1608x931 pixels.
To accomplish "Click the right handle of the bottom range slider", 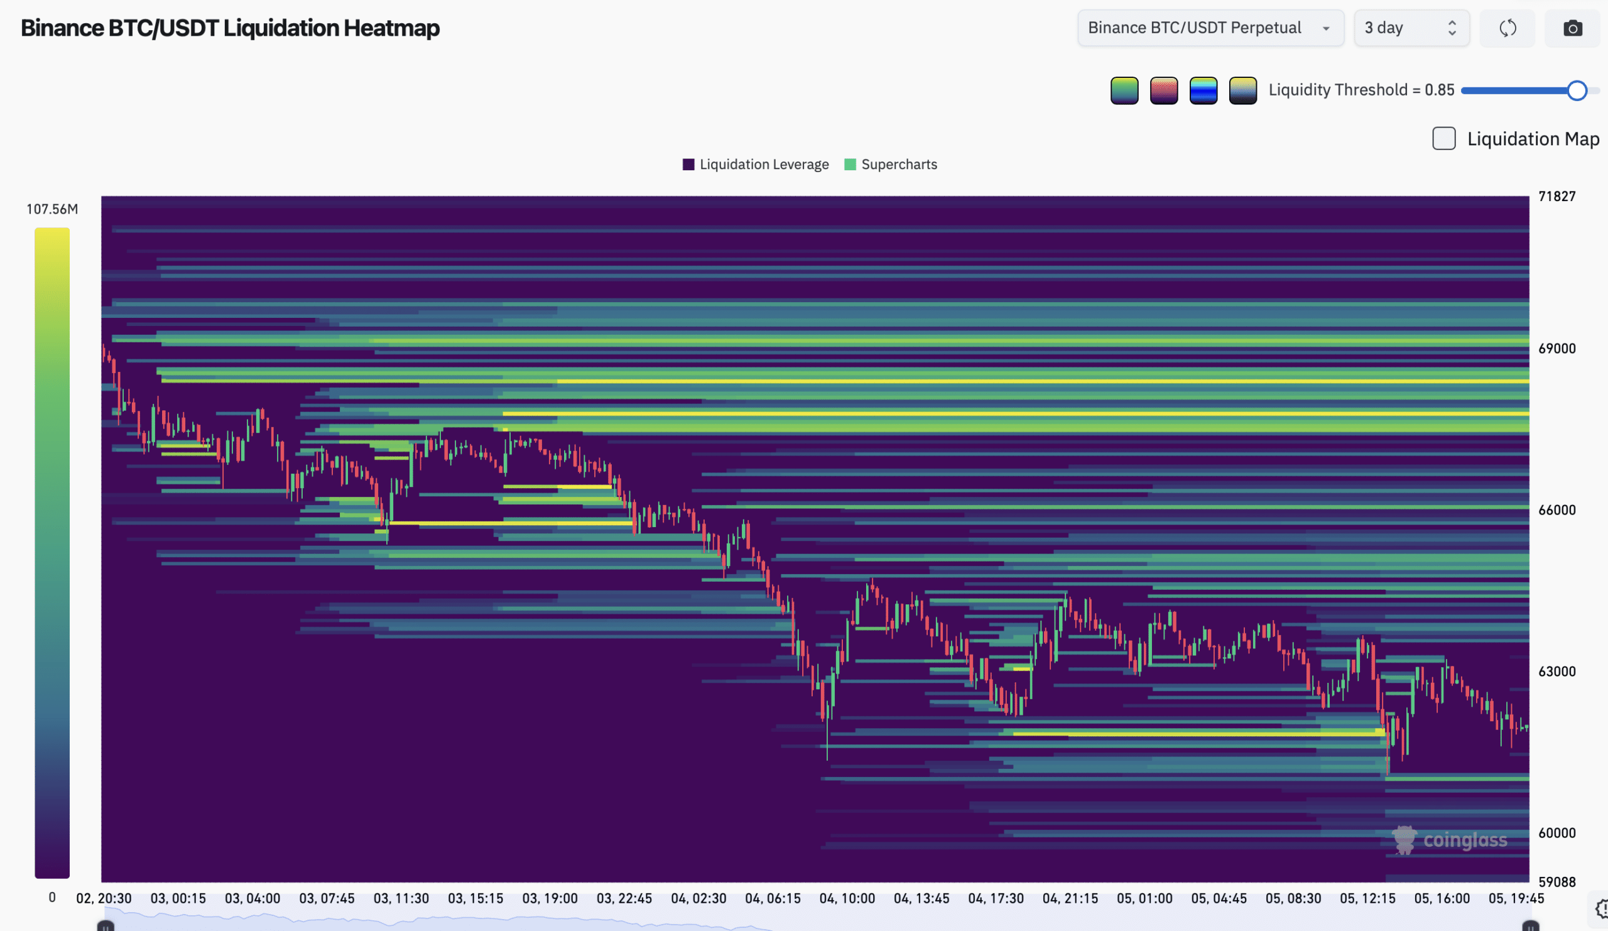I will coord(1531,926).
